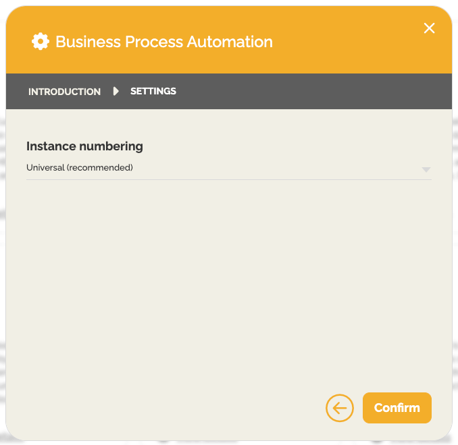The height and width of the screenshot is (445, 458).
Task: Click the word "Business" in the header
Action: tap(84, 42)
